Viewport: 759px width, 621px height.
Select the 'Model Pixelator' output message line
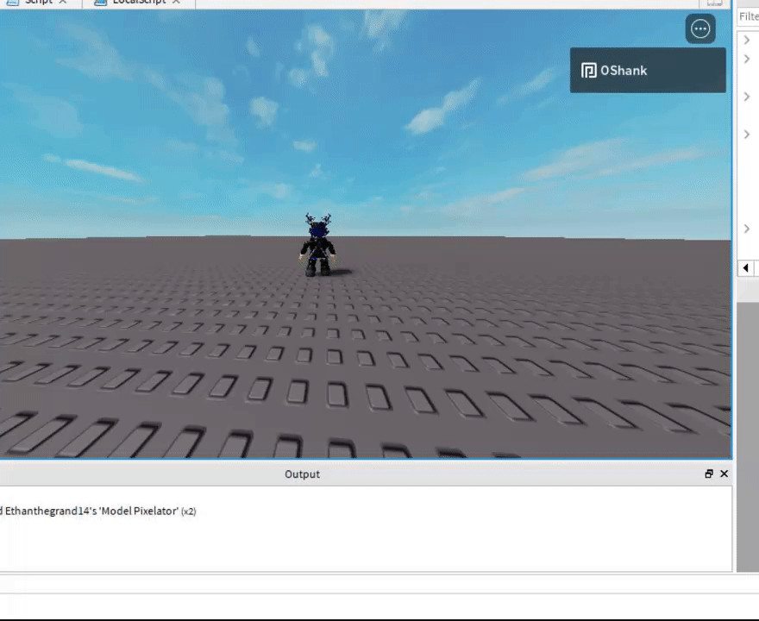pos(98,511)
